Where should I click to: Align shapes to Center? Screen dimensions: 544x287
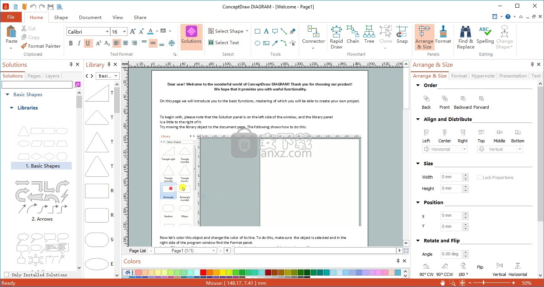tap(444, 132)
